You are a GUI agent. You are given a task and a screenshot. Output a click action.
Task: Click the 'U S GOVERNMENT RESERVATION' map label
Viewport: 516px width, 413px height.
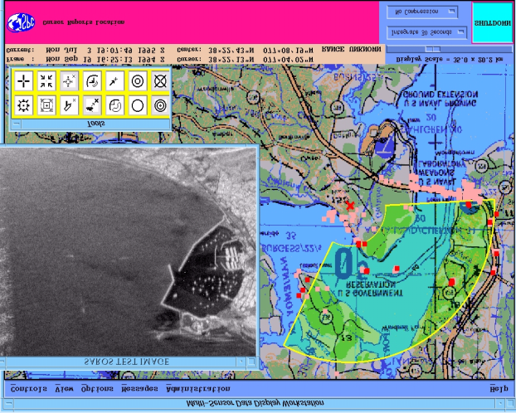coord(371,289)
